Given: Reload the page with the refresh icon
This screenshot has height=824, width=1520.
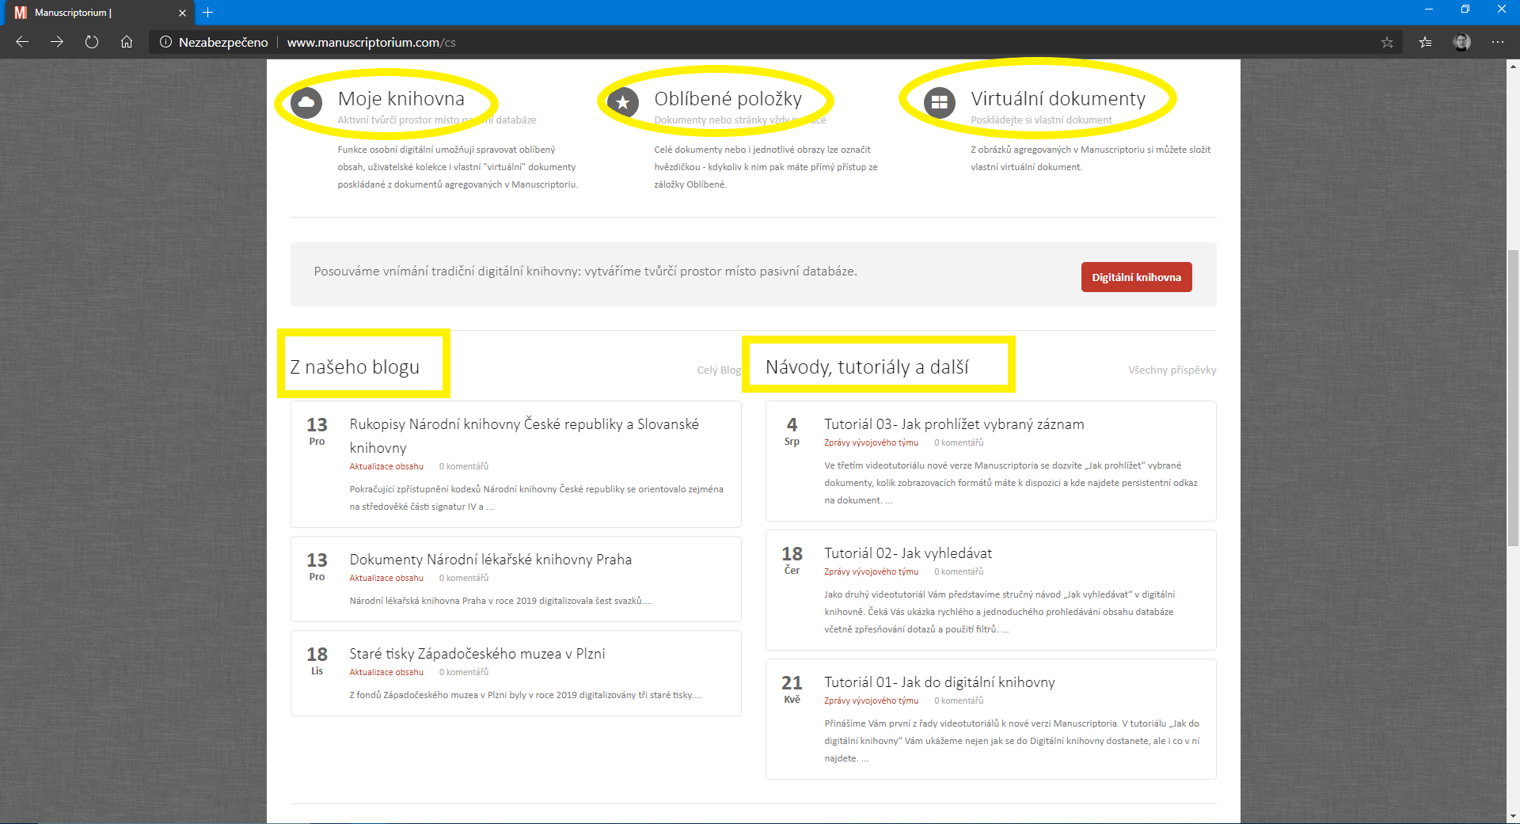Looking at the screenshot, I should [x=92, y=42].
